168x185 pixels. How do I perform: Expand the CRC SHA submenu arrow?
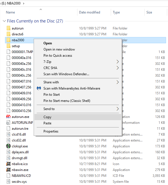pos(118,68)
